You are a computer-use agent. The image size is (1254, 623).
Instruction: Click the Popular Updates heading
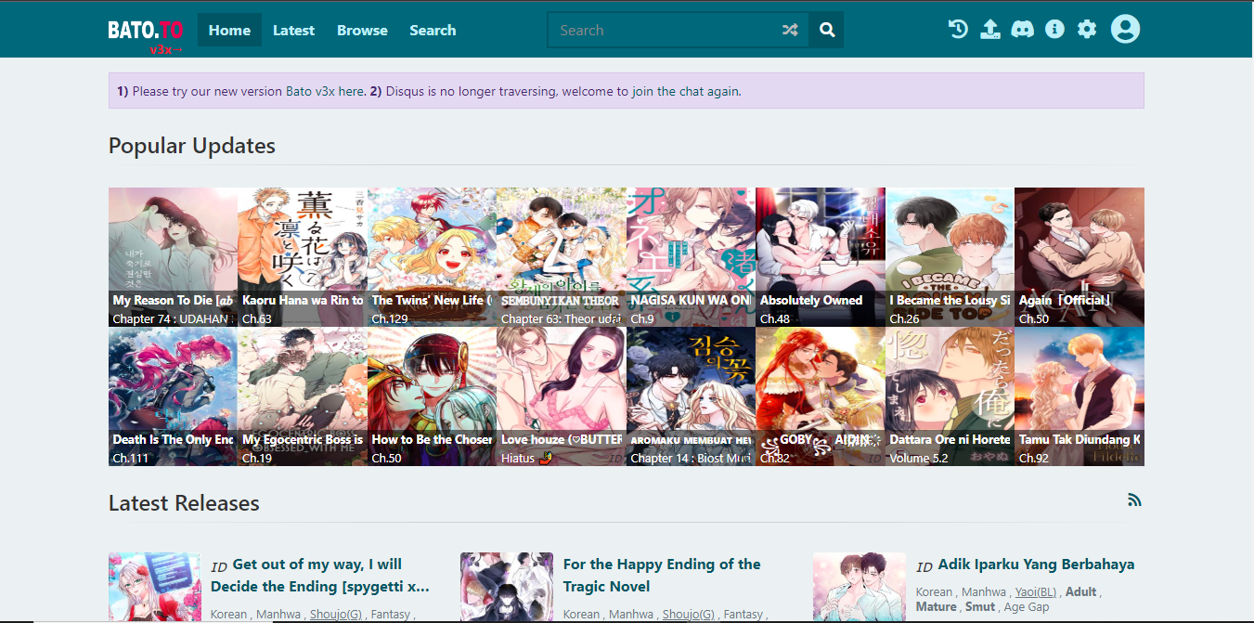tap(192, 146)
